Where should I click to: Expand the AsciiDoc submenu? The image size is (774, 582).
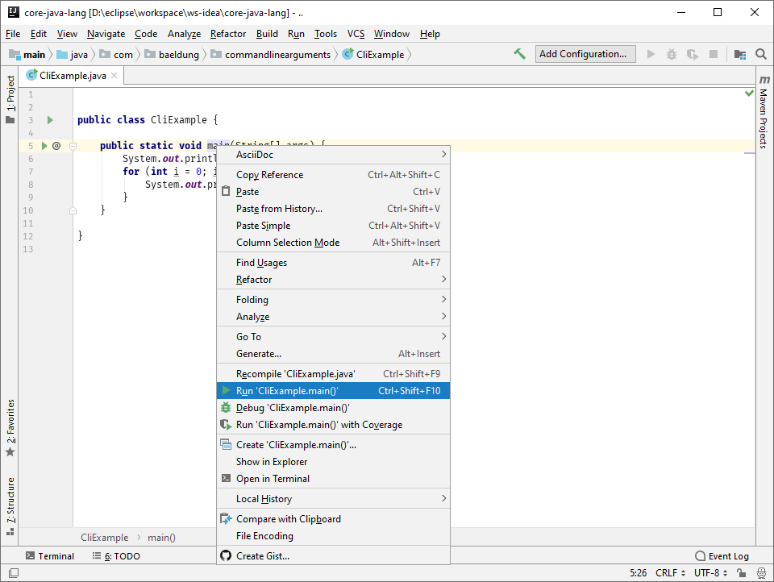[334, 155]
